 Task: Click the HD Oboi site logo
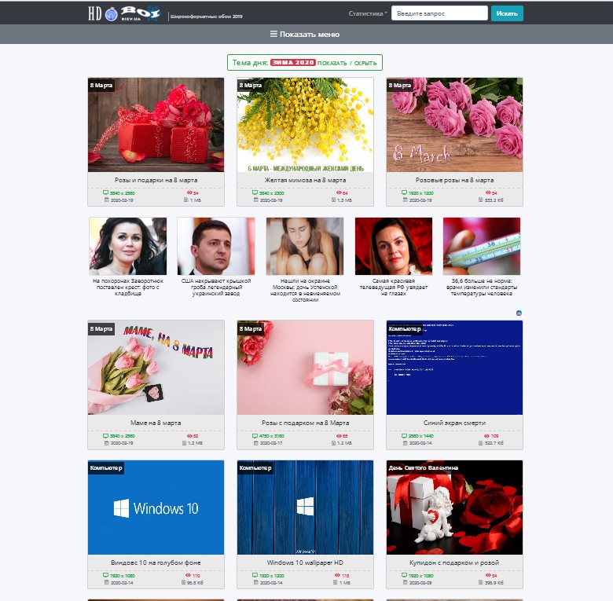tap(124, 13)
